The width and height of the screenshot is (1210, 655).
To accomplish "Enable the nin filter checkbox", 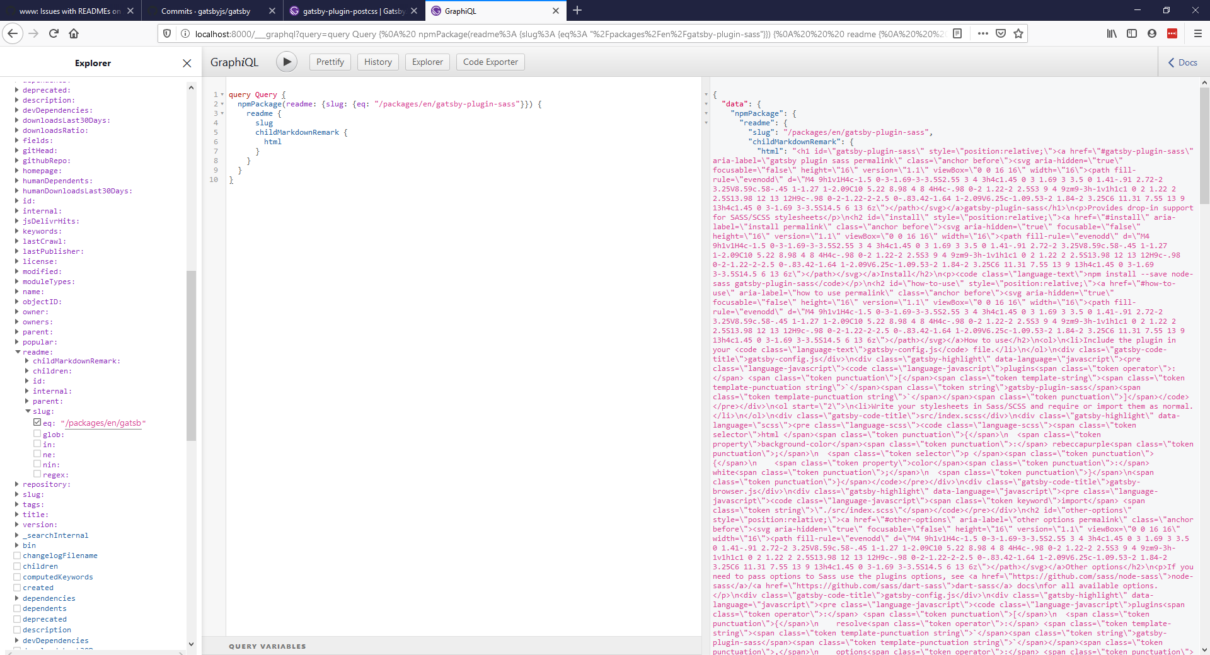I will [x=37, y=464].
